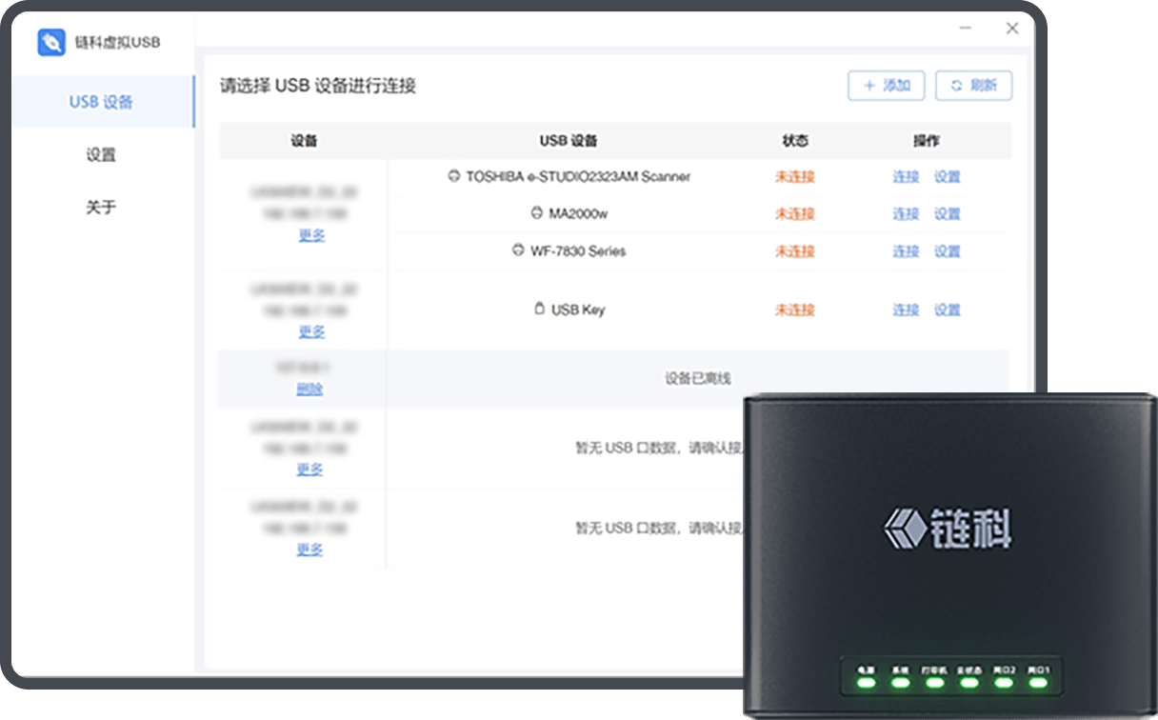Click 连接 in the MA2000w row
The height and width of the screenshot is (720, 1158).
pyautogui.click(x=906, y=213)
